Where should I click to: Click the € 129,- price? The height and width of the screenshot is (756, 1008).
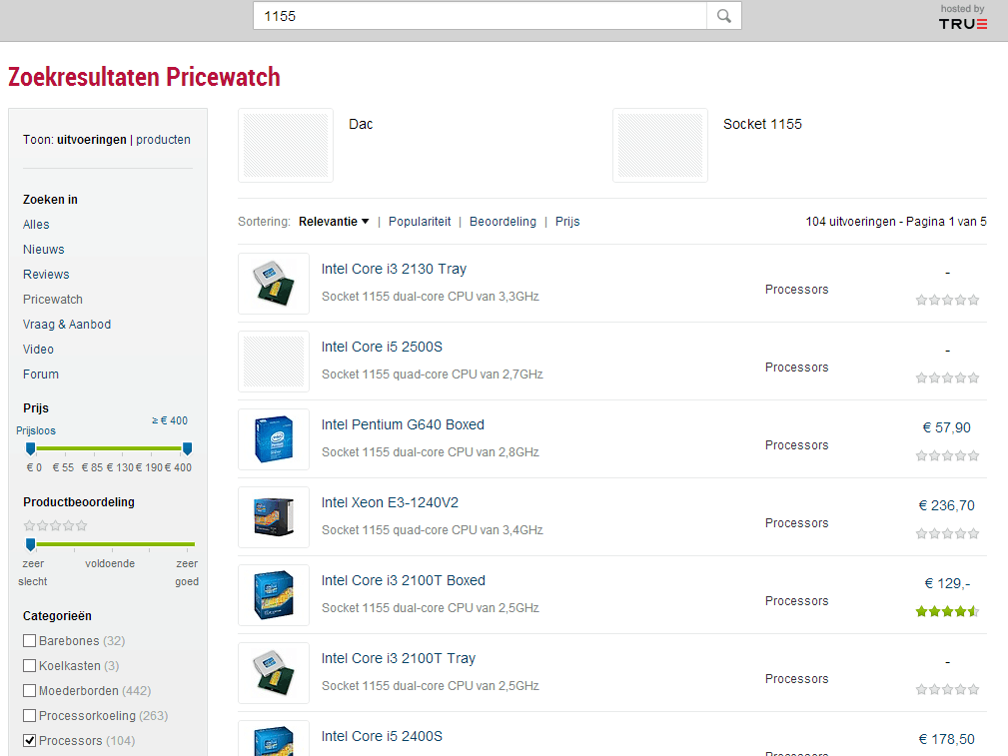[948, 583]
